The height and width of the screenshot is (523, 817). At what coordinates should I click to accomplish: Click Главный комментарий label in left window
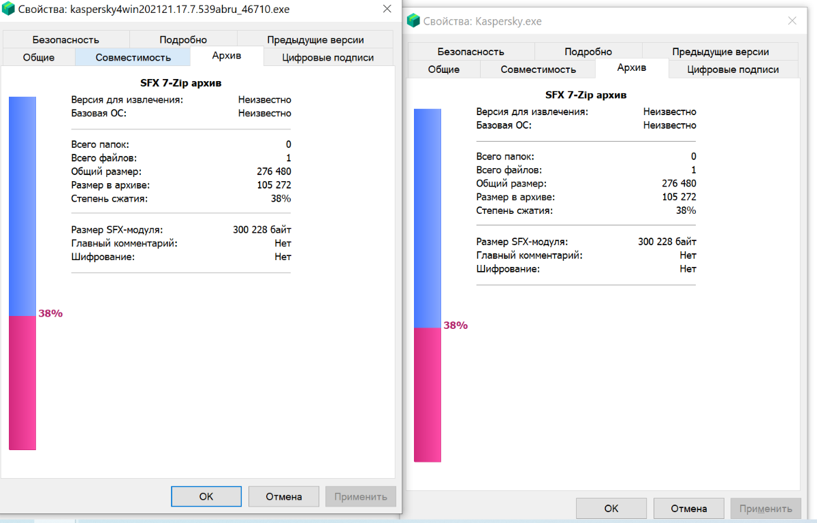tap(124, 243)
